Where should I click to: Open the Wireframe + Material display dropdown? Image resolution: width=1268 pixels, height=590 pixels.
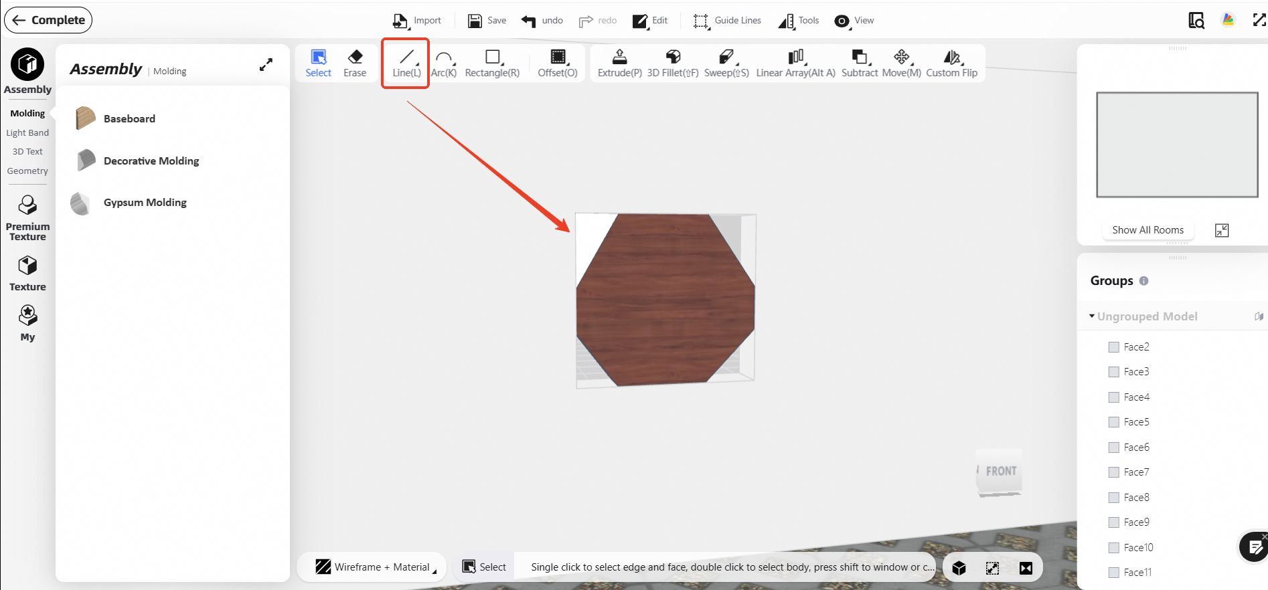click(376, 567)
